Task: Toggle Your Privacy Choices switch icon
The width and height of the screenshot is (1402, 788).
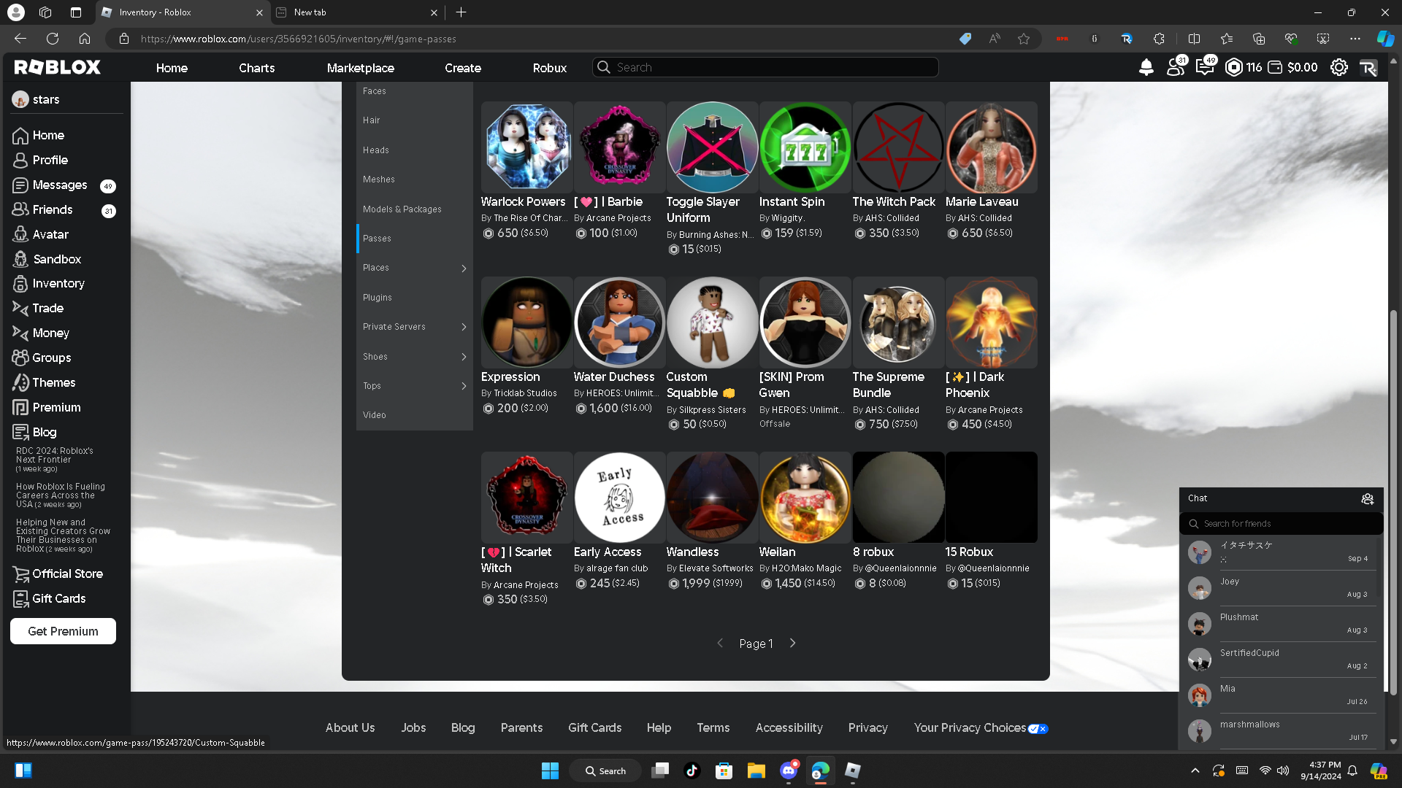Action: tap(1038, 728)
